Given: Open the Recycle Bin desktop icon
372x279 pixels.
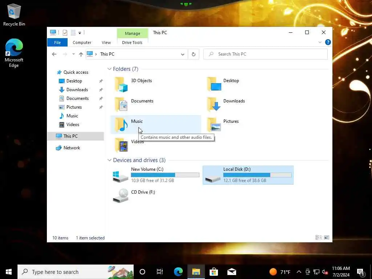Looking at the screenshot, I should click(x=14, y=15).
